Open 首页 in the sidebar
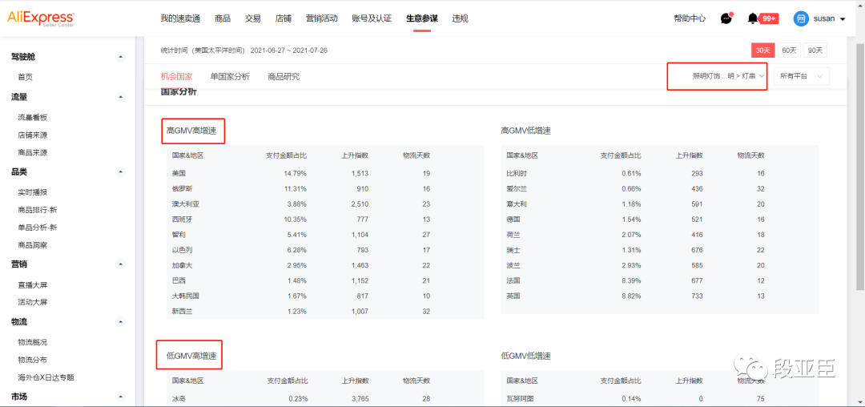Screen dimensions: 865x407 point(26,77)
